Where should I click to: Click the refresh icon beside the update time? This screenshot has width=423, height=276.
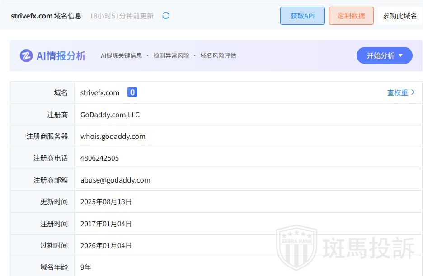click(x=166, y=16)
